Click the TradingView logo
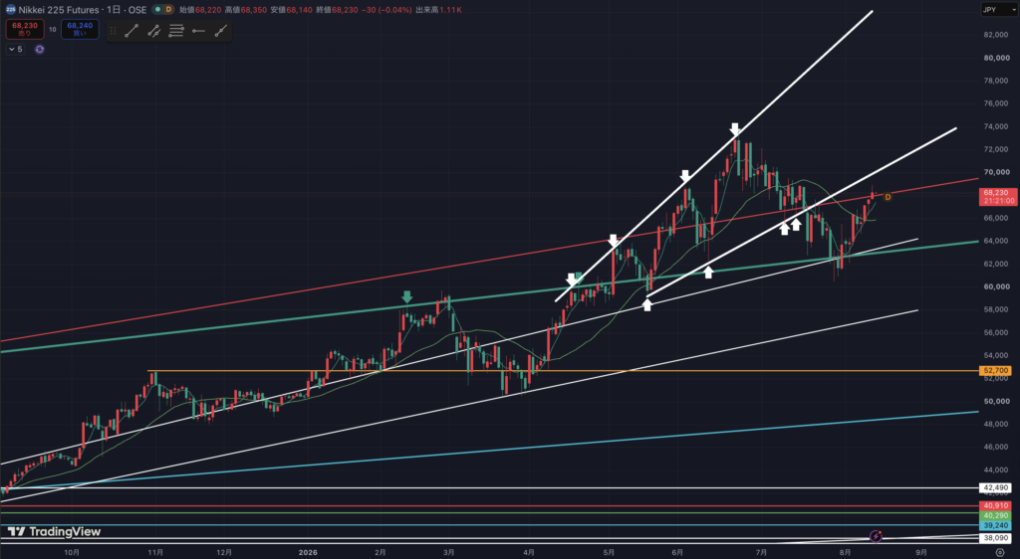Screen dimensions: 1020x559 tap(54, 532)
